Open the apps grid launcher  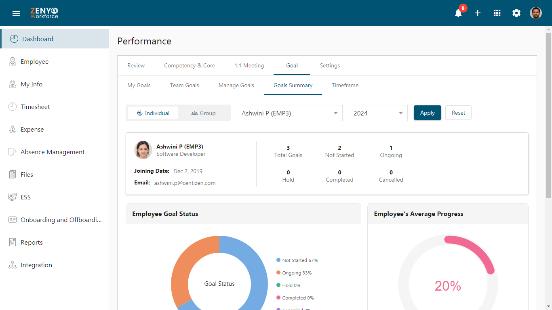pos(497,13)
